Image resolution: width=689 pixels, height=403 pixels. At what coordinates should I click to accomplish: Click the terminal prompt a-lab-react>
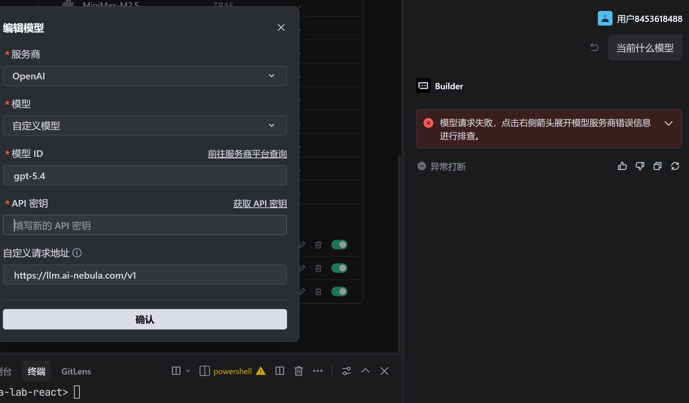(x=34, y=392)
